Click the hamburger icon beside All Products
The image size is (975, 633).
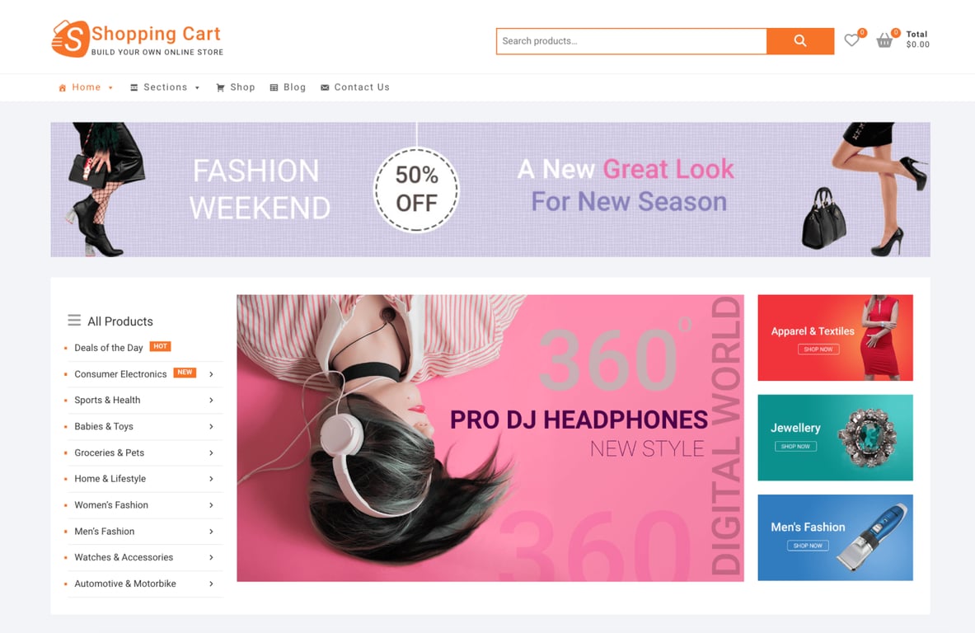point(74,321)
